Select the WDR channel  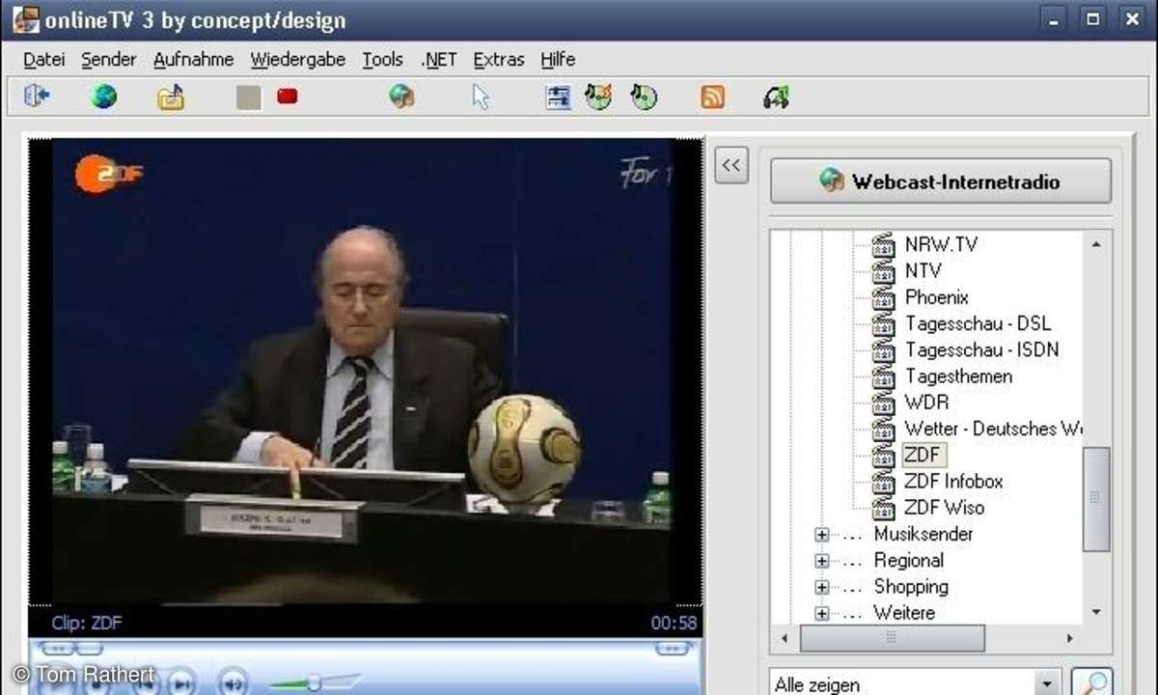(926, 403)
